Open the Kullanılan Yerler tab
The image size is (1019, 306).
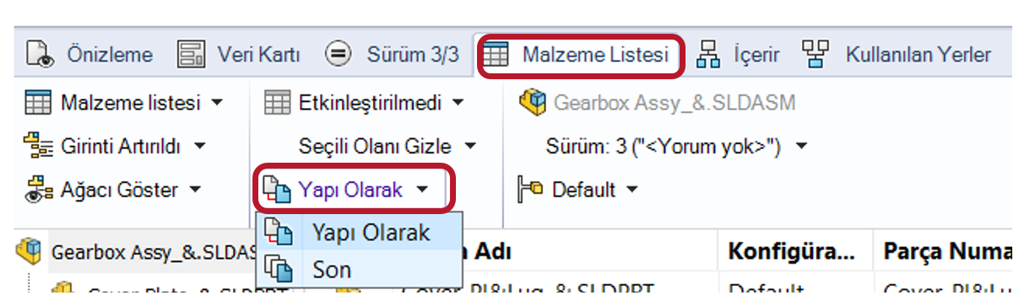point(897,56)
